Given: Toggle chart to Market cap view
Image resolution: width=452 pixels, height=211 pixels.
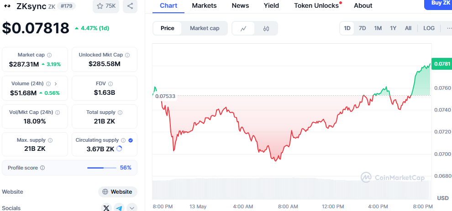Looking at the screenshot, I should pos(205,28).
